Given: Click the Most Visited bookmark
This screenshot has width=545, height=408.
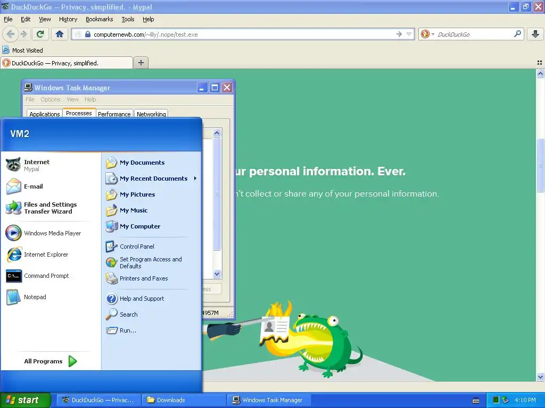Looking at the screenshot, I should click(23, 50).
